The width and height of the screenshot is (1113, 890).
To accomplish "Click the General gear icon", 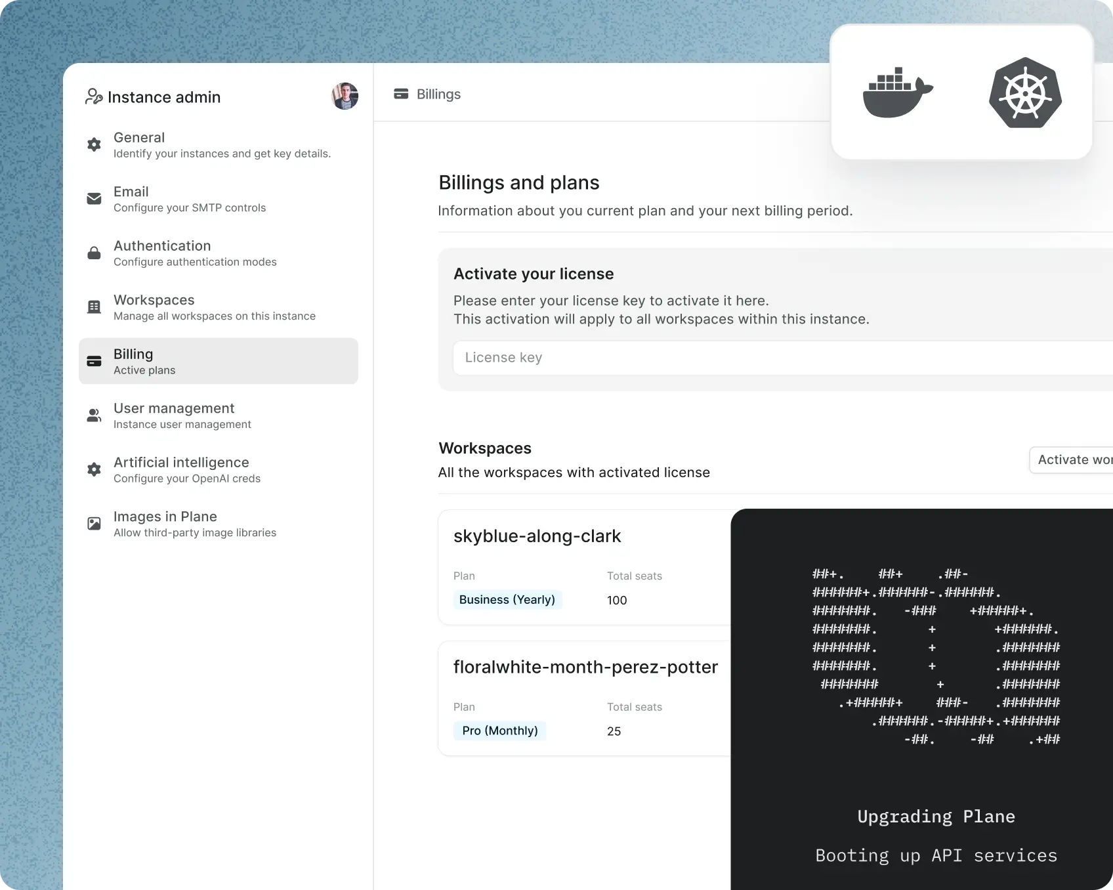I will click(x=94, y=144).
